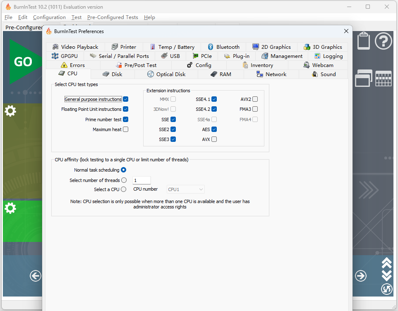Open the Plug-in tab
Screen dimensions: 398x311
(x=237, y=56)
